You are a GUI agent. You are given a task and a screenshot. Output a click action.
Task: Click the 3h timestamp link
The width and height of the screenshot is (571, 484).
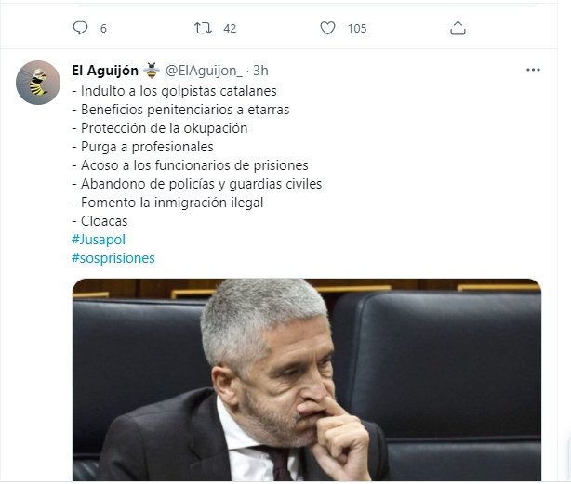pyautogui.click(x=260, y=71)
